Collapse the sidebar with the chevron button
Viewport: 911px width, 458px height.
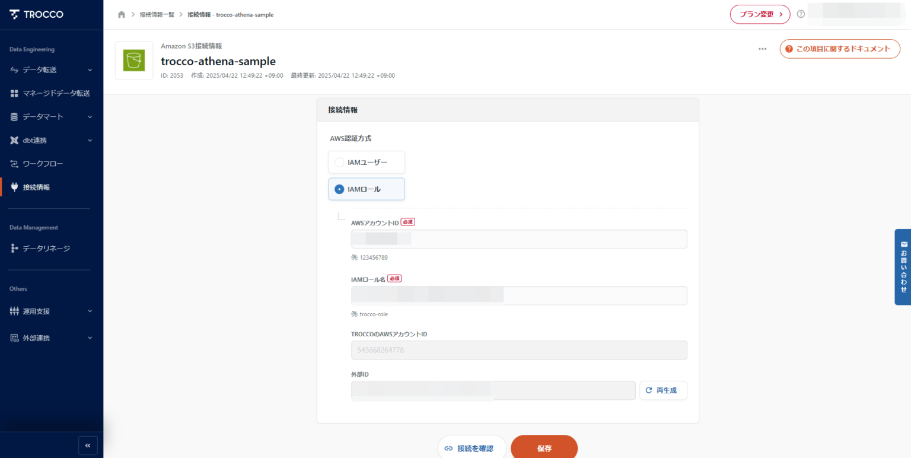[88, 445]
